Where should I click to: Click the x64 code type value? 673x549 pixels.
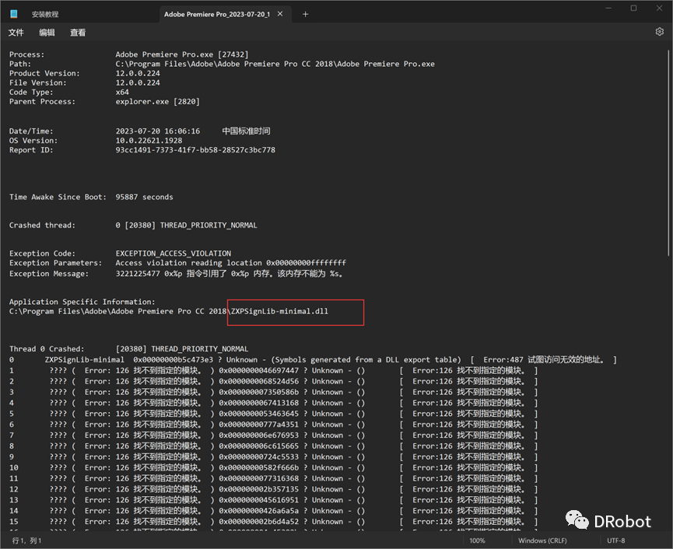pos(122,93)
